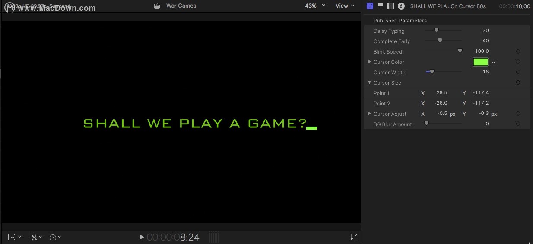This screenshot has width=533, height=244.
Task: Click the Blink Speed value 100.0
Action: (482, 51)
